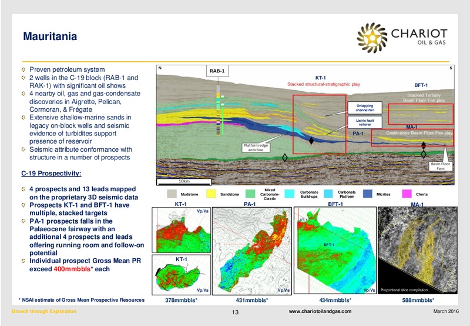Click the page number 13
The image size is (470, 326).
[x=235, y=312]
